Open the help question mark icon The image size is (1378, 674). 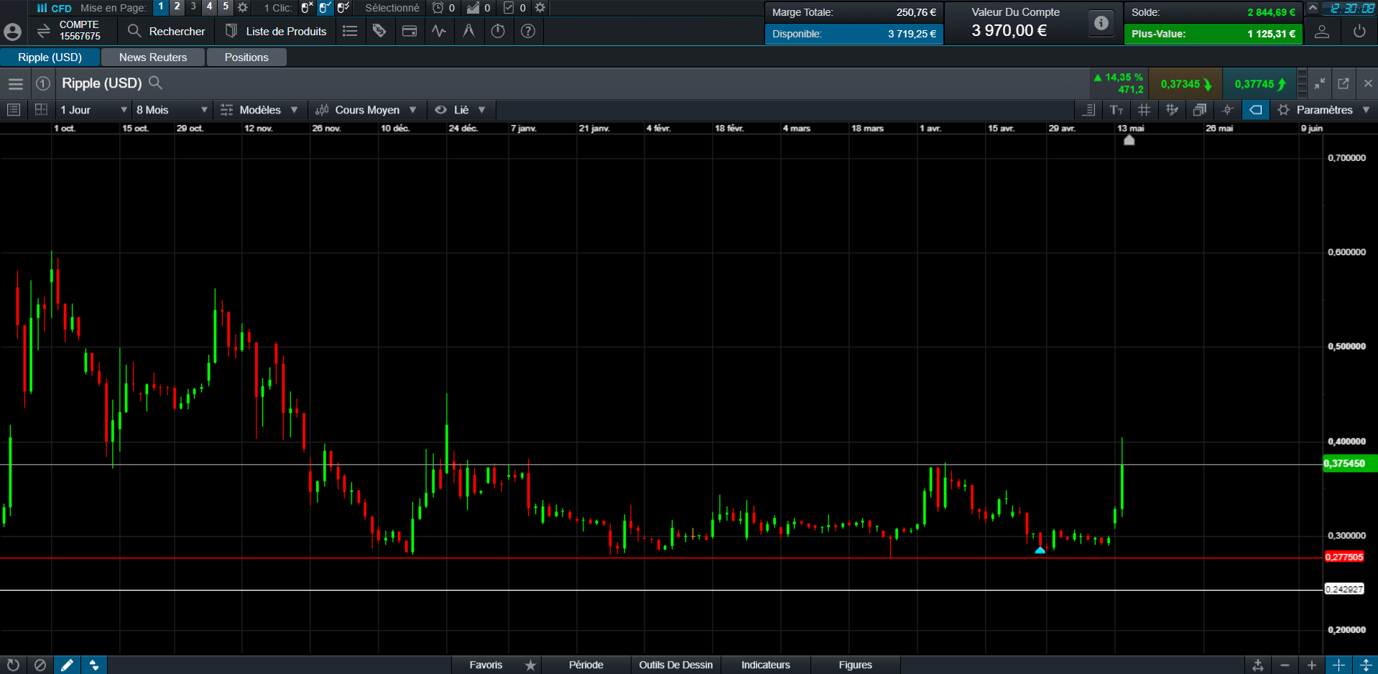[528, 31]
